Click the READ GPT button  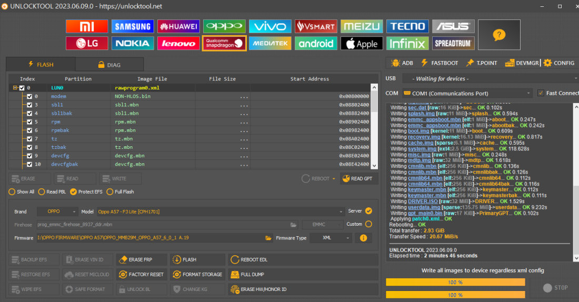(x=358, y=179)
